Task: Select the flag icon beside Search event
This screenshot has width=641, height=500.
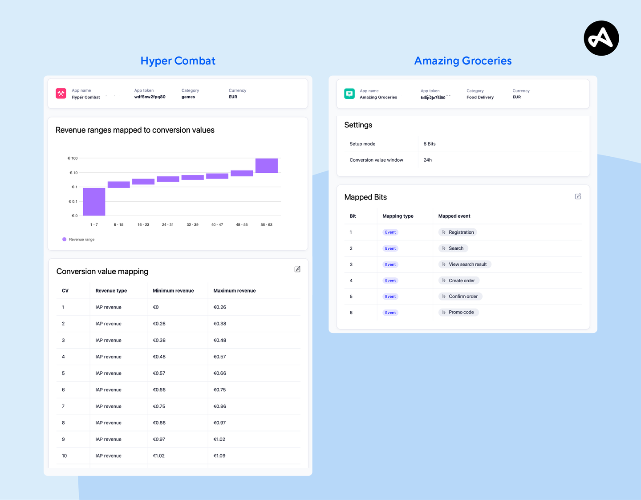Action: (x=445, y=248)
